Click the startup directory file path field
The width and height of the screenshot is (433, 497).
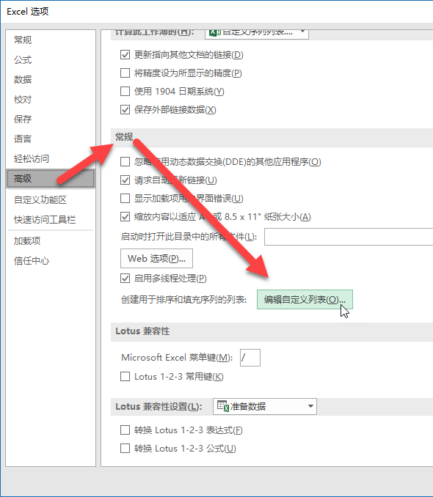coord(349,237)
